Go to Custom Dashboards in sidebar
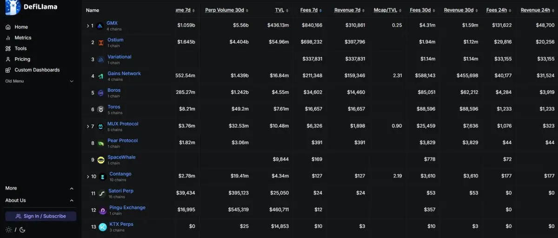 point(37,70)
